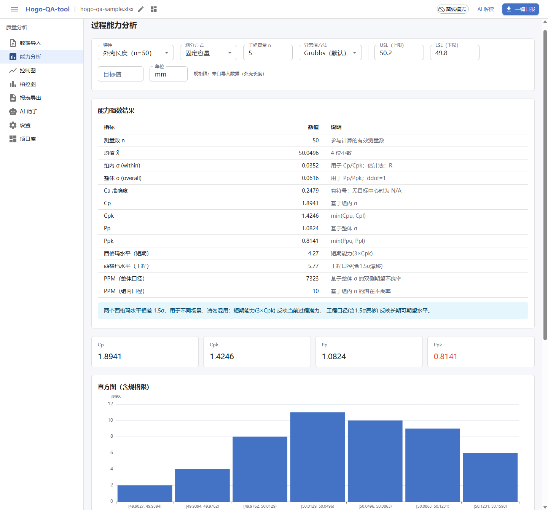The image size is (548, 510).
Task: Click the 单位 mm input field
Action: (169, 74)
